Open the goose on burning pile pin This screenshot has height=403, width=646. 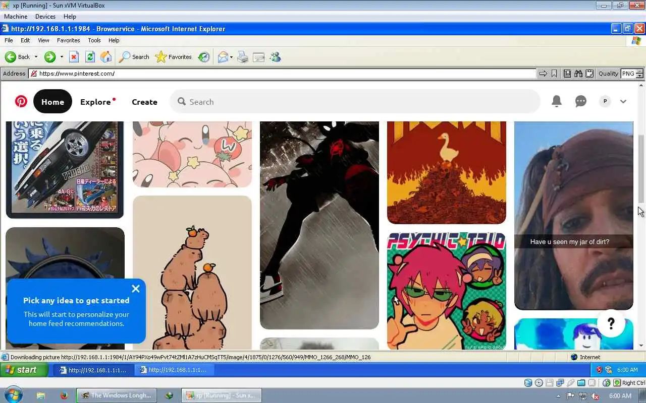pos(447,172)
